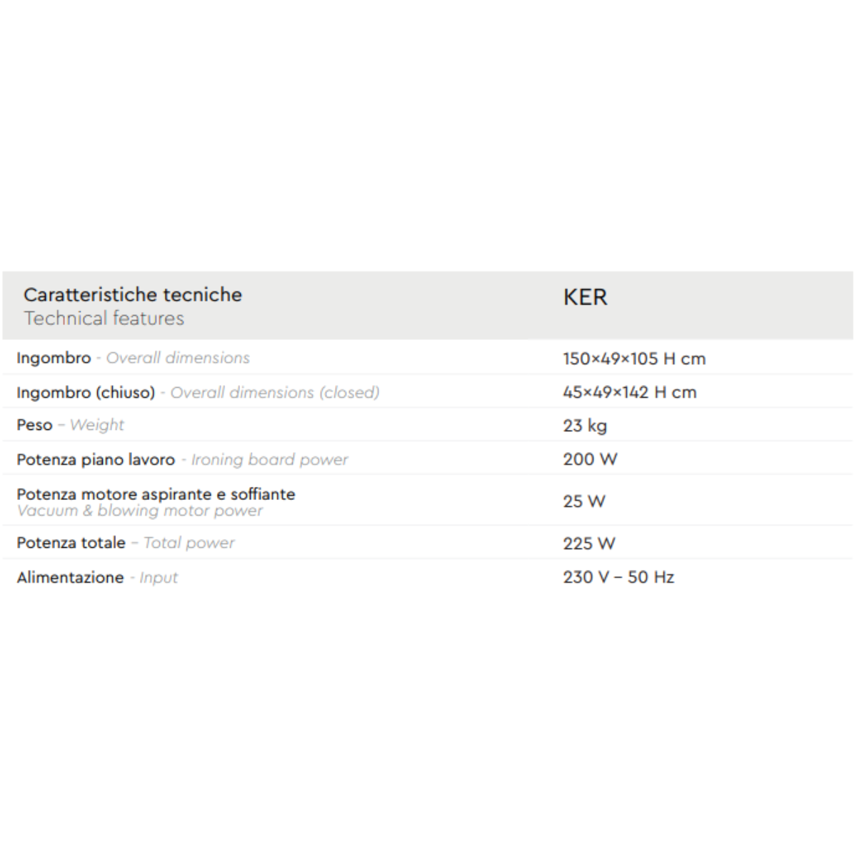Viewport: 857px width, 857px height.
Task: Click the 150×49×105 H cm value
Action: tap(633, 359)
